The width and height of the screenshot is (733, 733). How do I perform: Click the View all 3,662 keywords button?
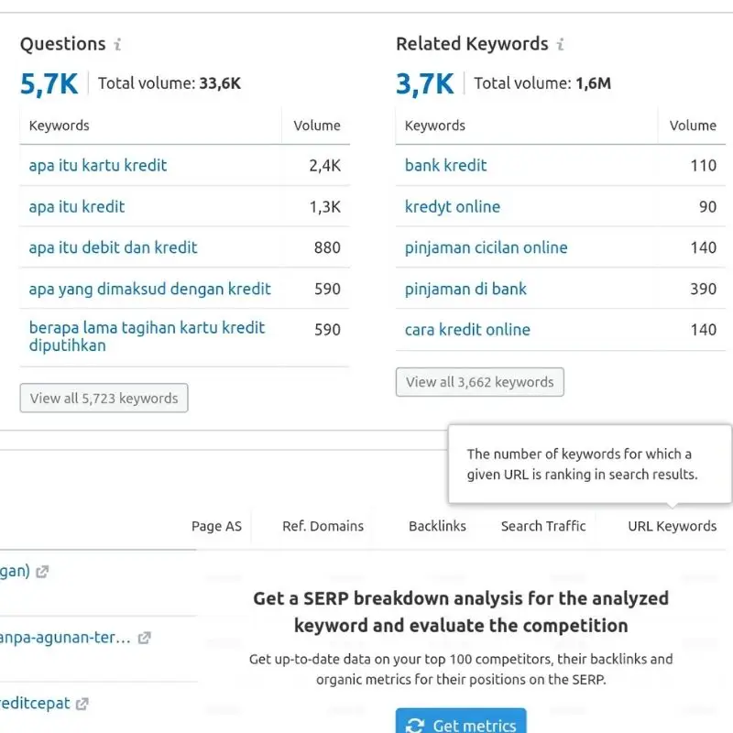[479, 382]
